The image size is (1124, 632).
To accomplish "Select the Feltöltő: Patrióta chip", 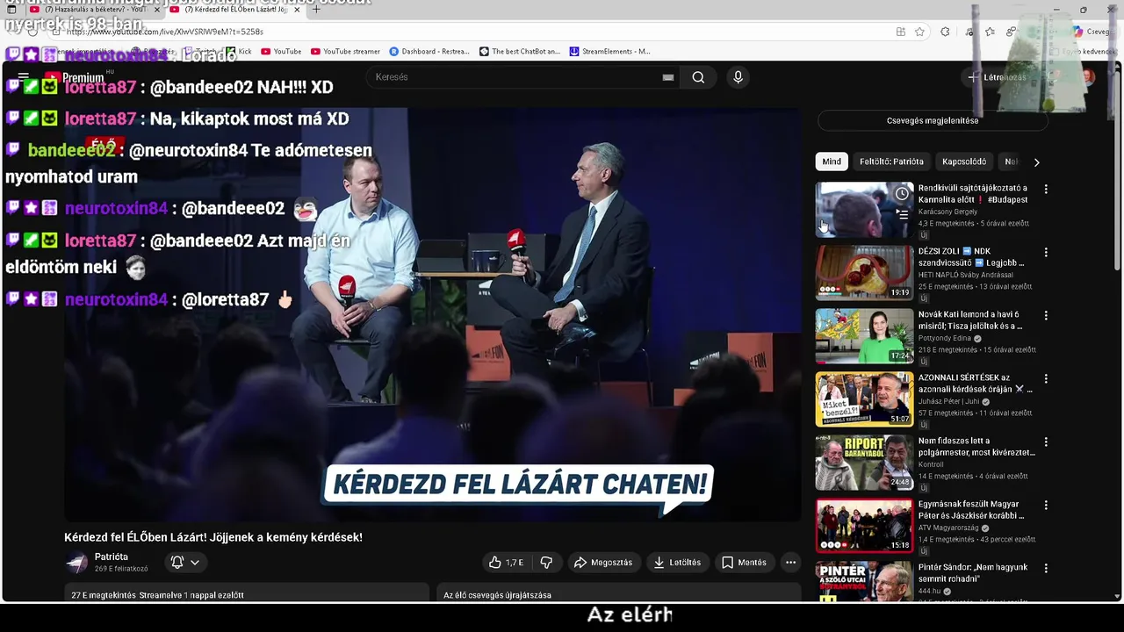I will pos(891,162).
